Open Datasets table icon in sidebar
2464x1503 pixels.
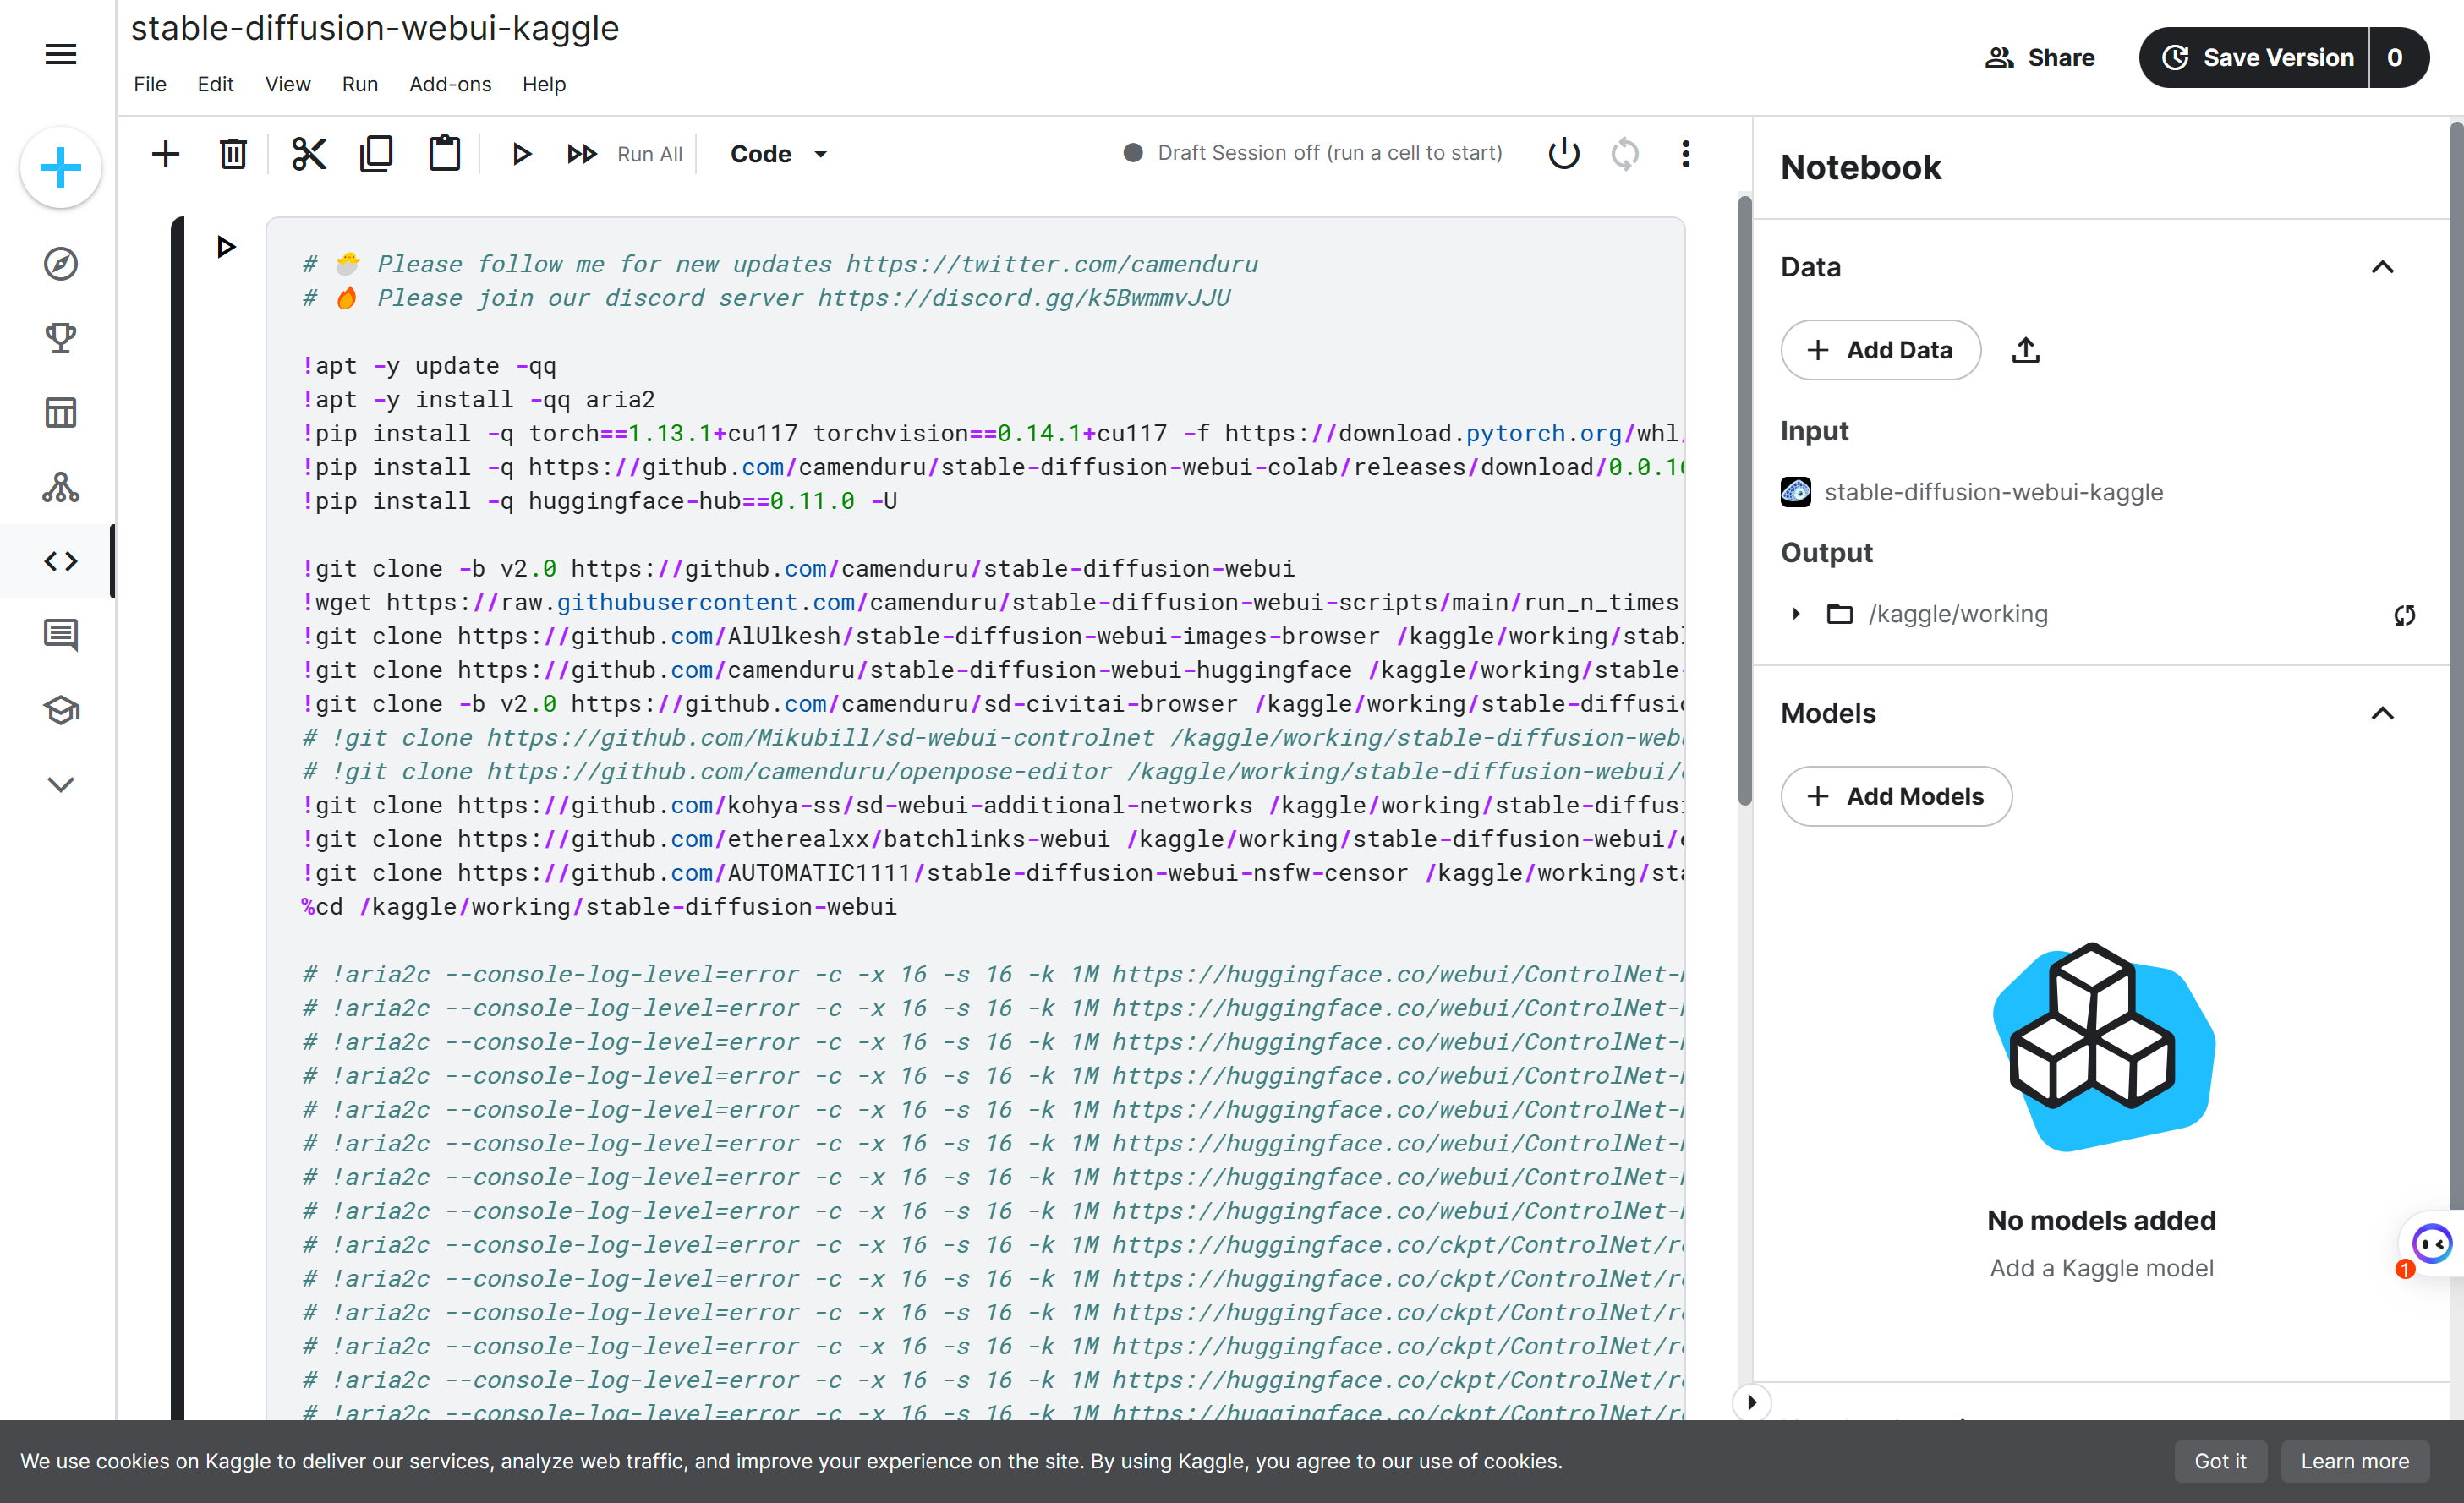pyautogui.click(x=61, y=412)
